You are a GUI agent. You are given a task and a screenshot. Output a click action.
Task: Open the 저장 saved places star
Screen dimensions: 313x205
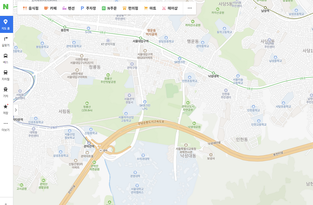tap(6, 109)
